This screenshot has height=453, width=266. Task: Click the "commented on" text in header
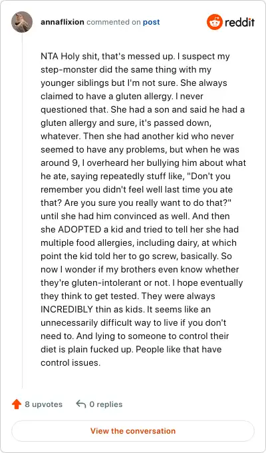click(113, 22)
